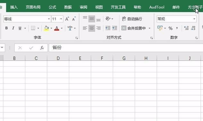Image resolution: width=203 pixels, height=121 pixels.
Task: Switch to 插入 tab
Action: (x=14, y=7)
